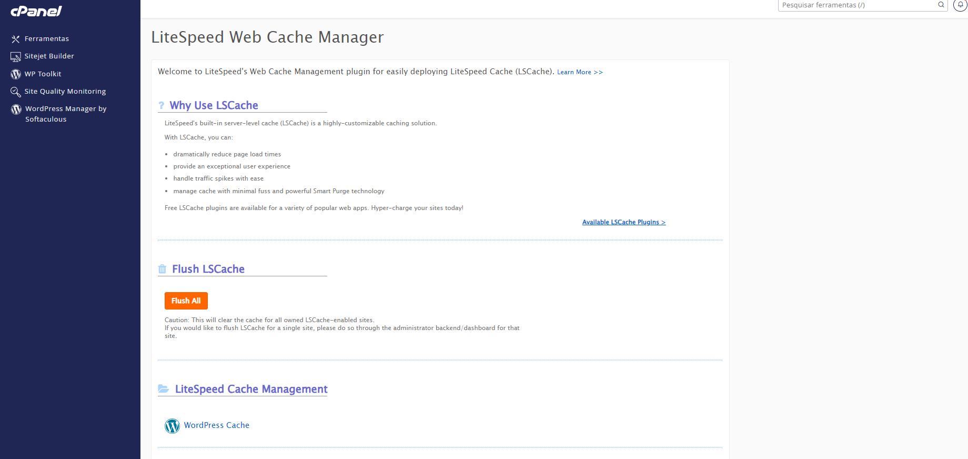Click the WP Toolkit WordPress icon
Viewport: 968px width, 459px height.
16,74
